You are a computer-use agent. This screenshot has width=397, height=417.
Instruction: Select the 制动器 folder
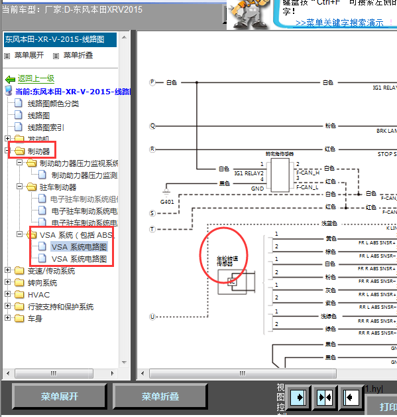[x=38, y=151]
